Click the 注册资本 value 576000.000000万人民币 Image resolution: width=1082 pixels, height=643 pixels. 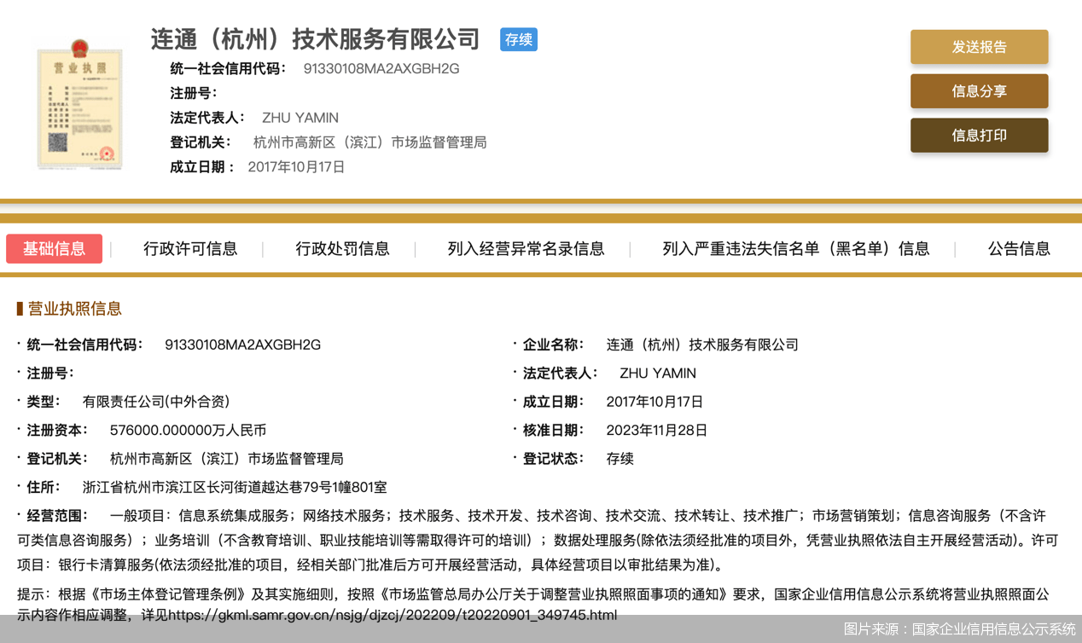pos(188,431)
